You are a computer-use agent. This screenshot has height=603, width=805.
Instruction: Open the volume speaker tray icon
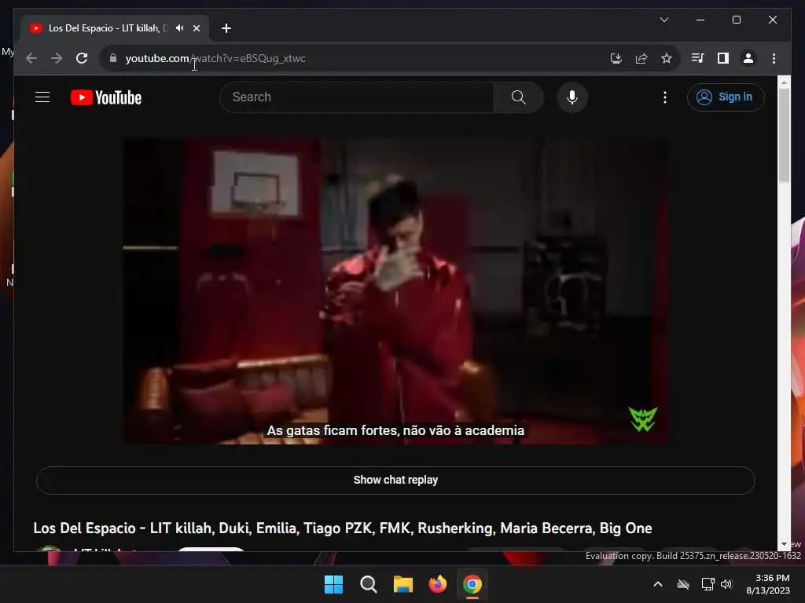pyautogui.click(x=726, y=584)
